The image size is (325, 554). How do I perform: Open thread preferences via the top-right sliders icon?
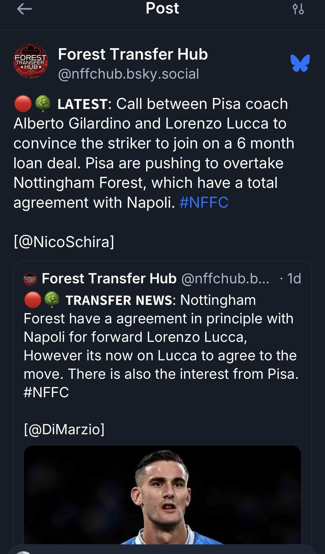(x=298, y=9)
